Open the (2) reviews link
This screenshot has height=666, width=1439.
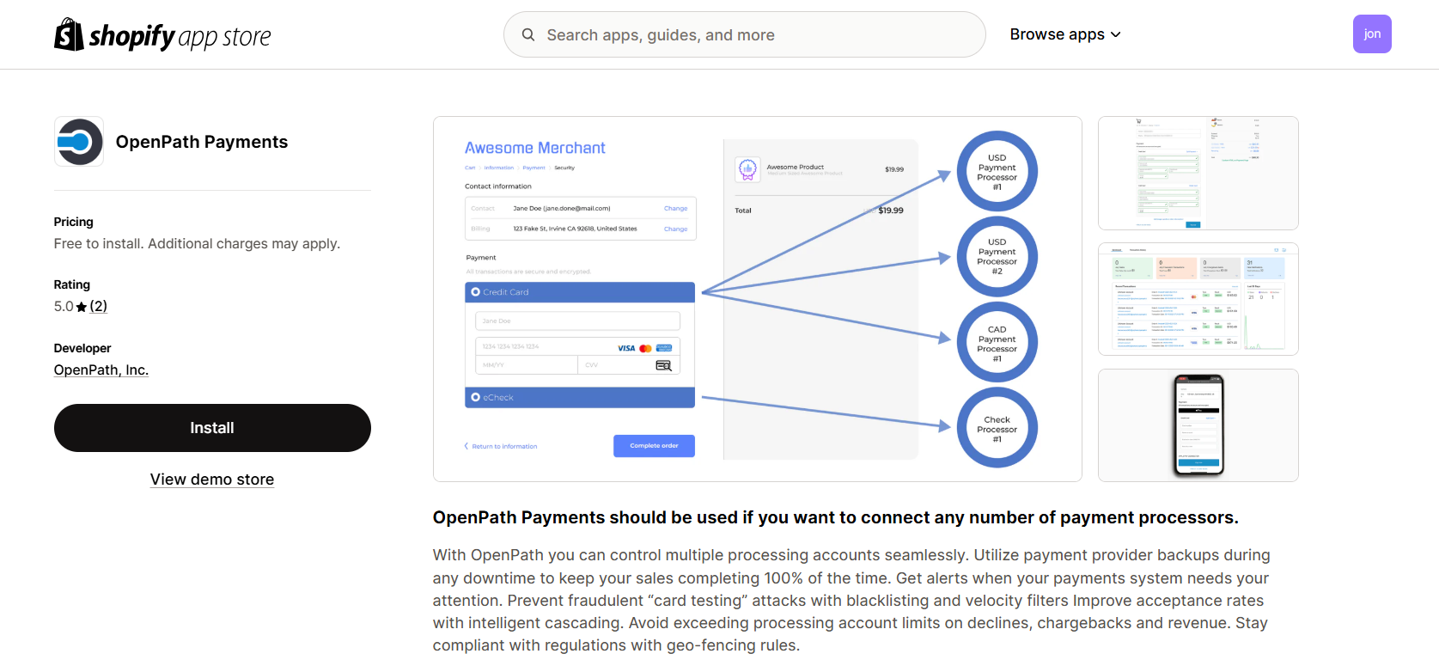click(99, 306)
